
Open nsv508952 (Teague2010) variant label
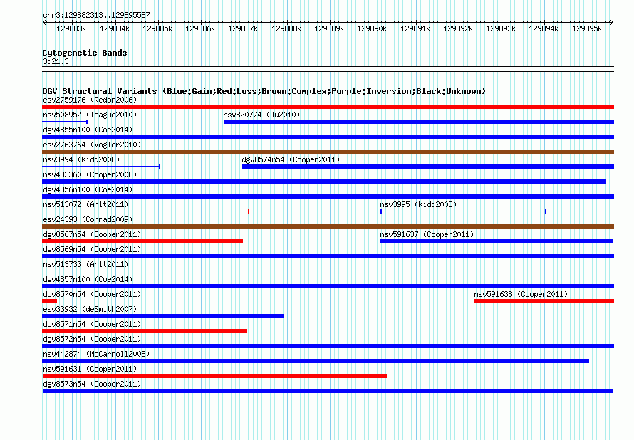point(90,115)
